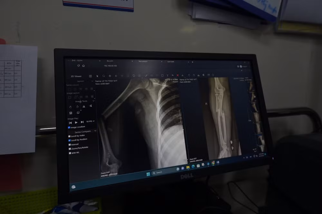This screenshot has width=322, height=214.
Task: Rotate image clockwise in Image Tools
Action: click(71, 107)
